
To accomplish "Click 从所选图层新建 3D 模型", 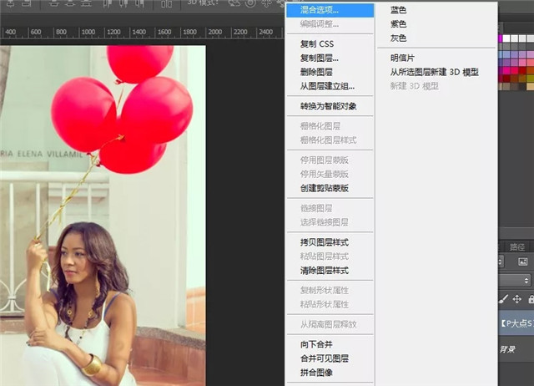I will tap(434, 73).
